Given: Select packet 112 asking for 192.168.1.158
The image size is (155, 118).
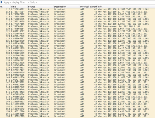Looking at the screenshot, I should coord(78,9).
